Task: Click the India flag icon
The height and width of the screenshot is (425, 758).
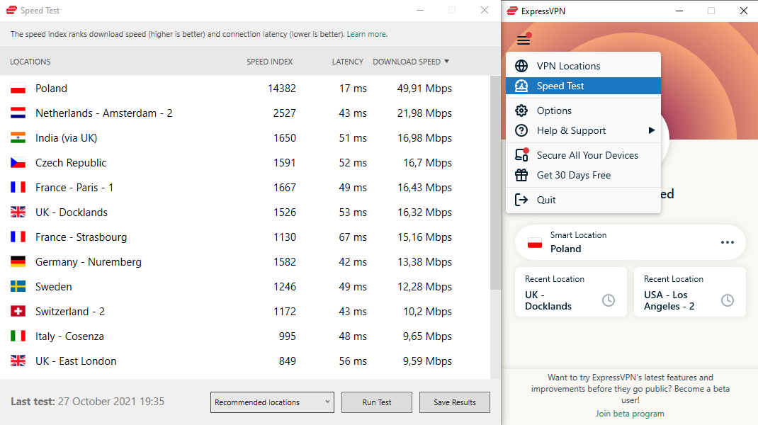Action: (18, 138)
